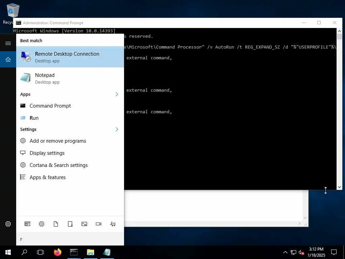Filter search results by music

click(x=113, y=224)
